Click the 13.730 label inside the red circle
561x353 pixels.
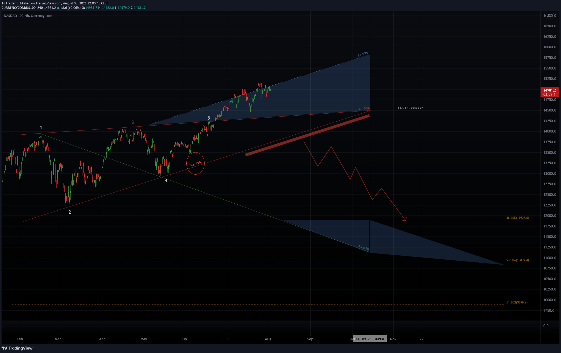[195, 164]
